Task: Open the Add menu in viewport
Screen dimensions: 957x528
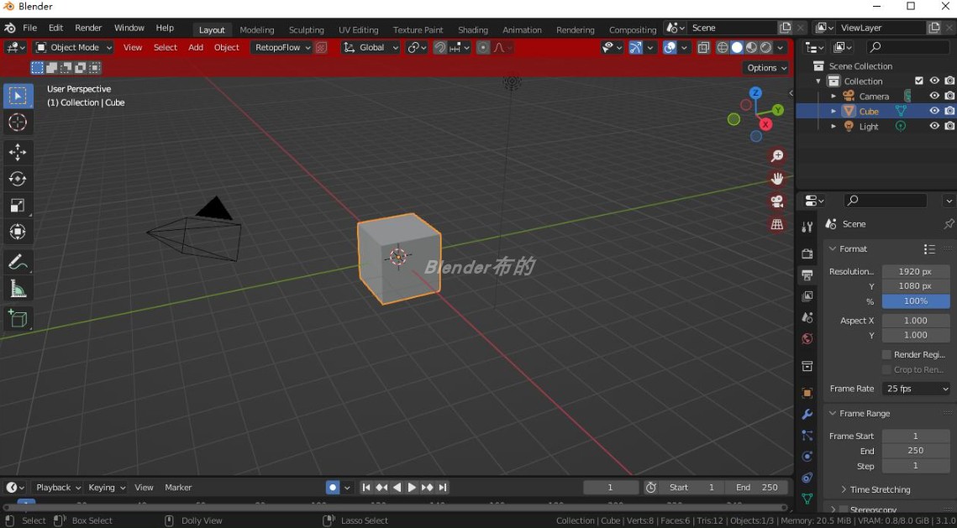Action: pyautogui.click(x=195, y=48)
